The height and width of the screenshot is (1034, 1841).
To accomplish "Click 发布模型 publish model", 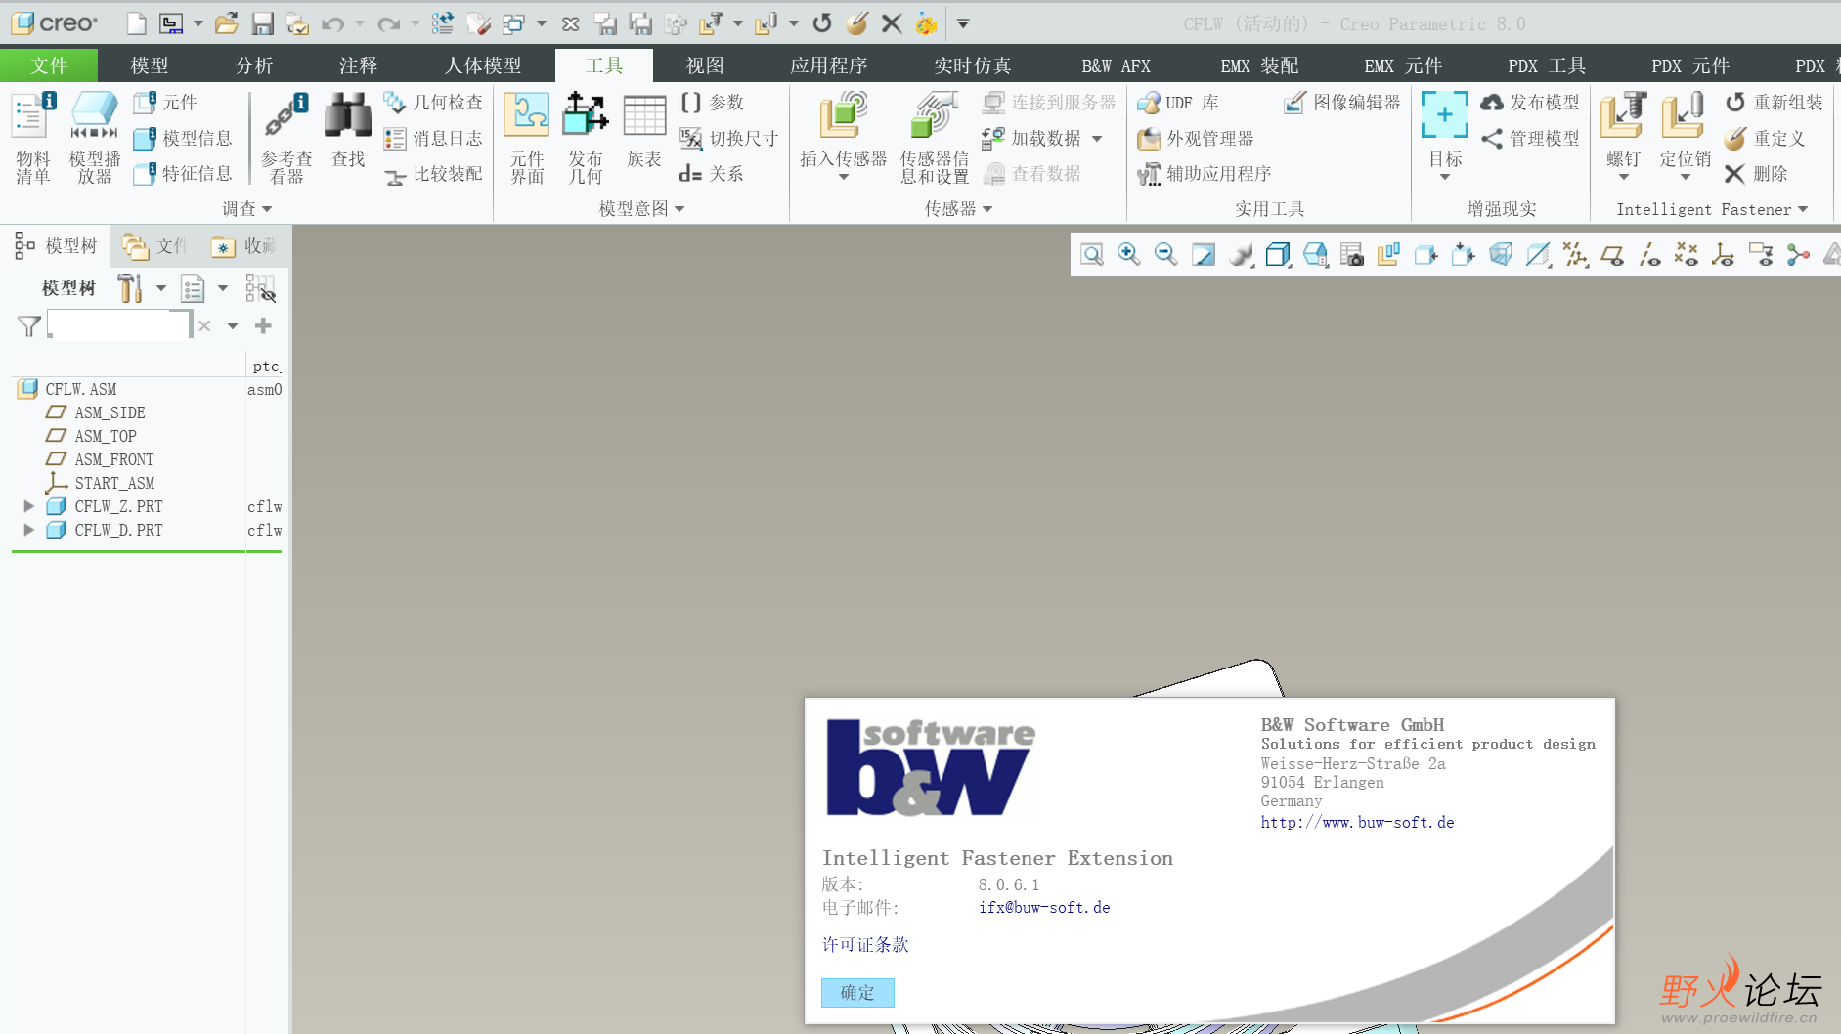I will tap(1530, 102).
